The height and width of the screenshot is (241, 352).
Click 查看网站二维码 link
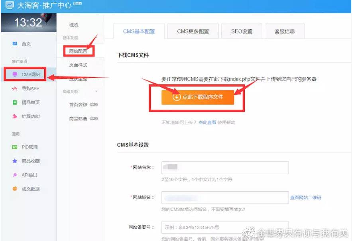(305, 198)
